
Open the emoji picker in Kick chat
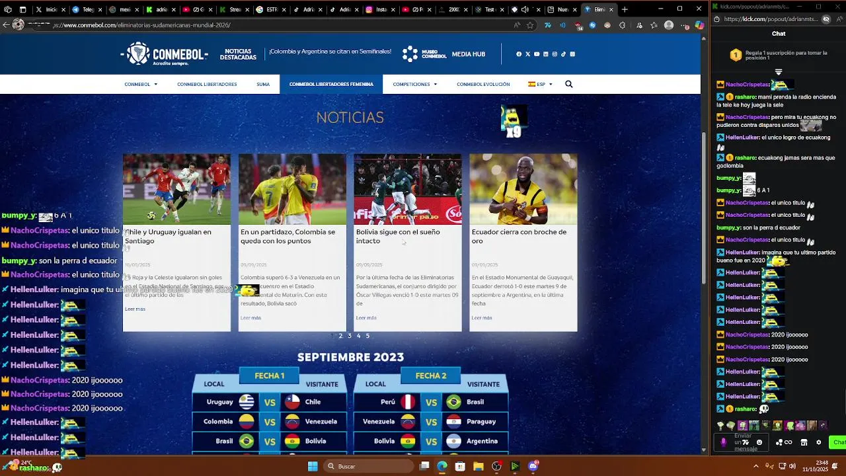(759, 442)
